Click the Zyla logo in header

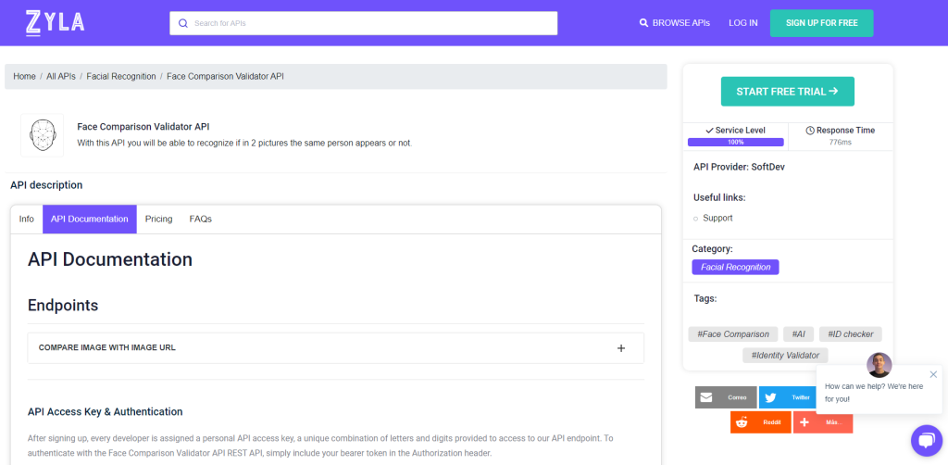click(55, 22)
